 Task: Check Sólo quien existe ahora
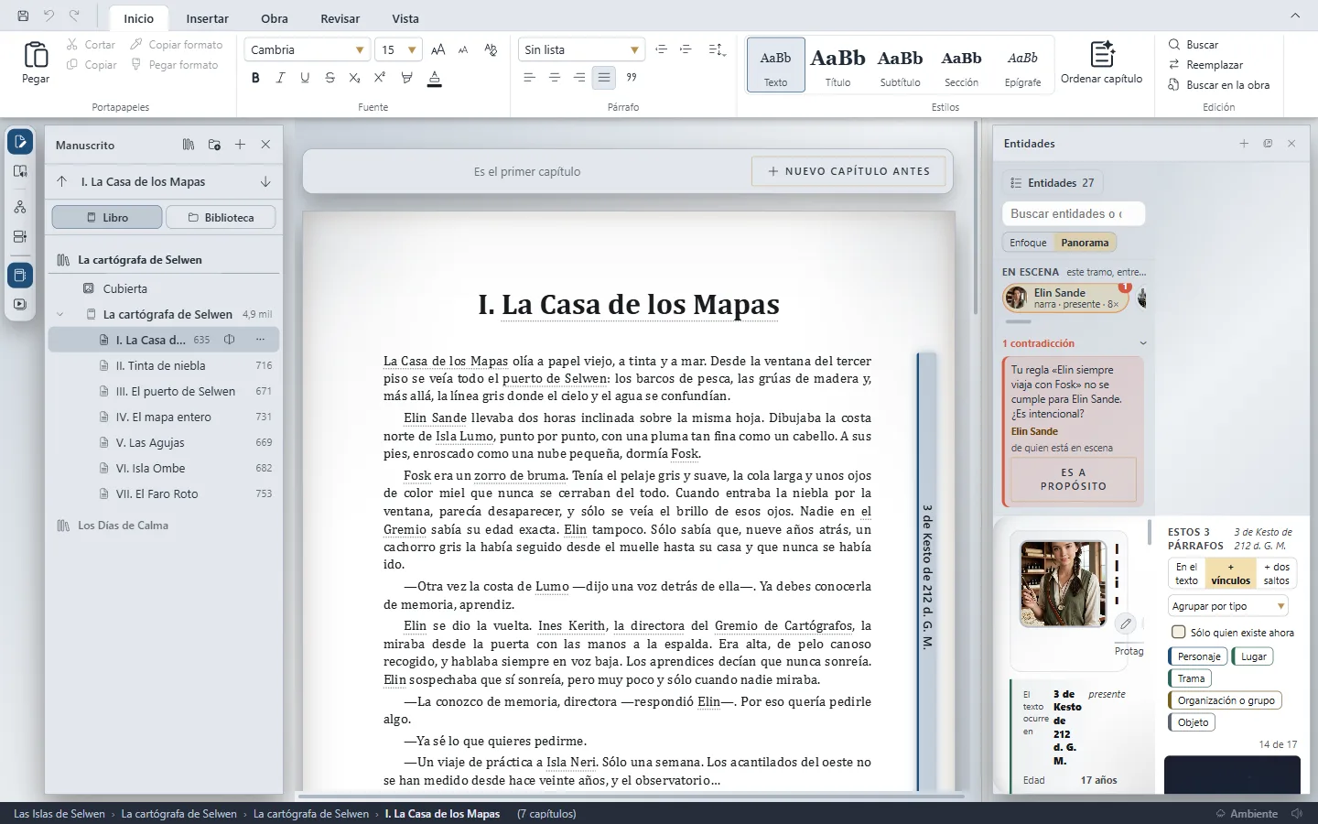pyautogui.click(x=1179, y=632)
